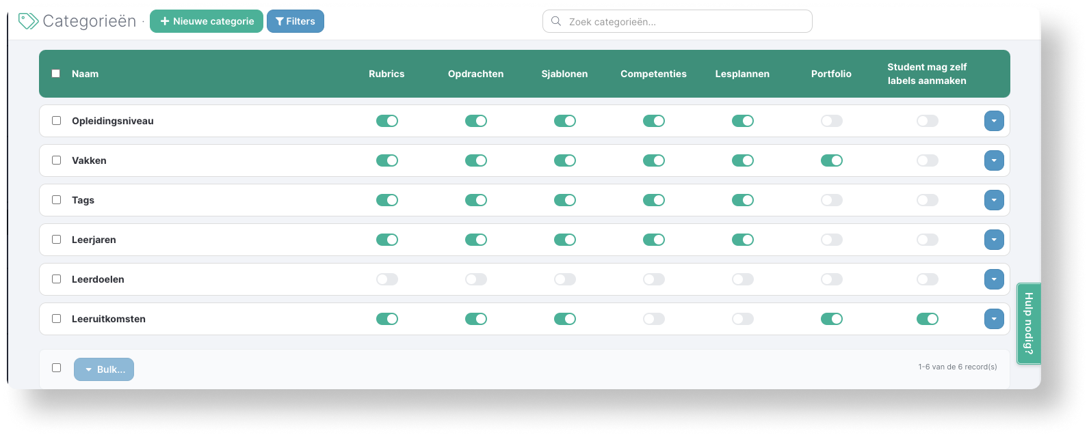The width and height of the screenshot is (1089, 437).
Task: Enable Competenties for Leeruitkomsten
Action: pos(654,319)
